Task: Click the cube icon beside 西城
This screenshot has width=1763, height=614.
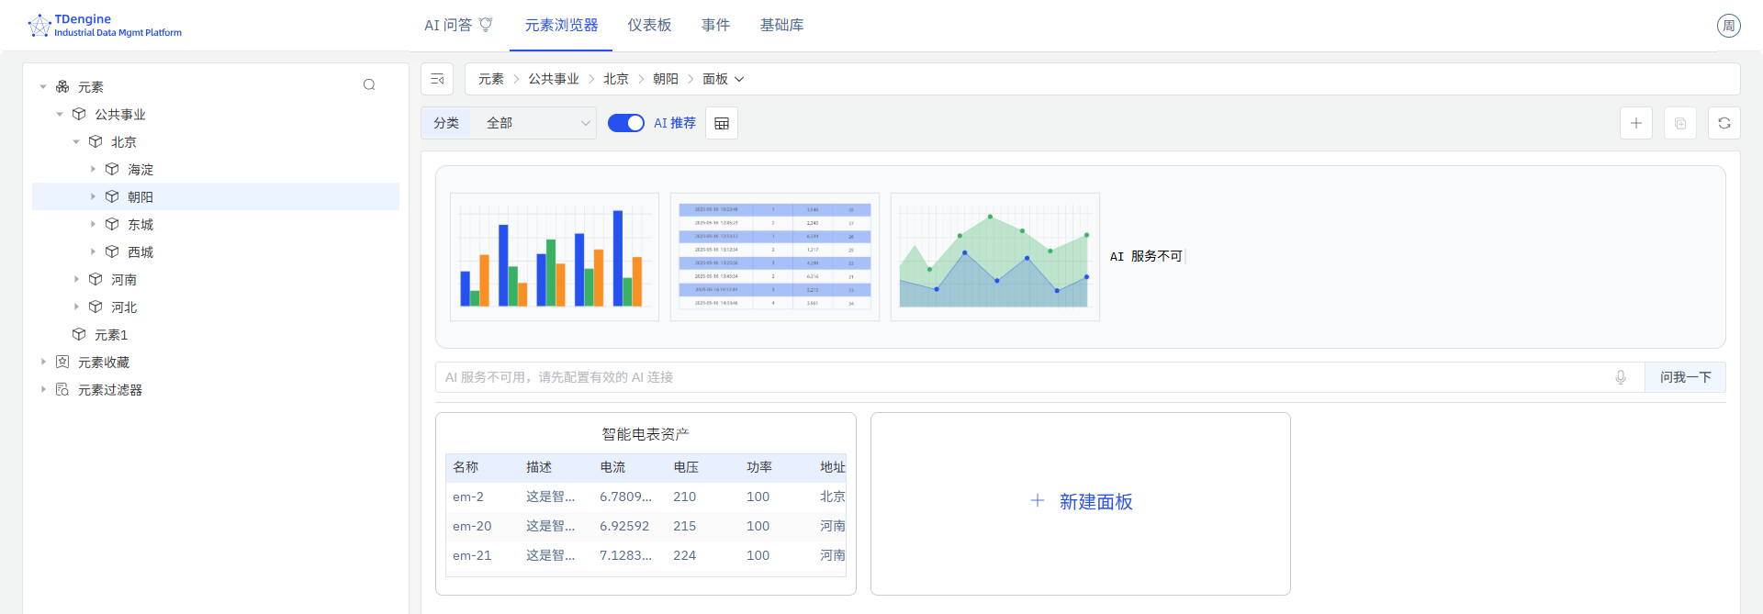Action: tap(112, 251)
